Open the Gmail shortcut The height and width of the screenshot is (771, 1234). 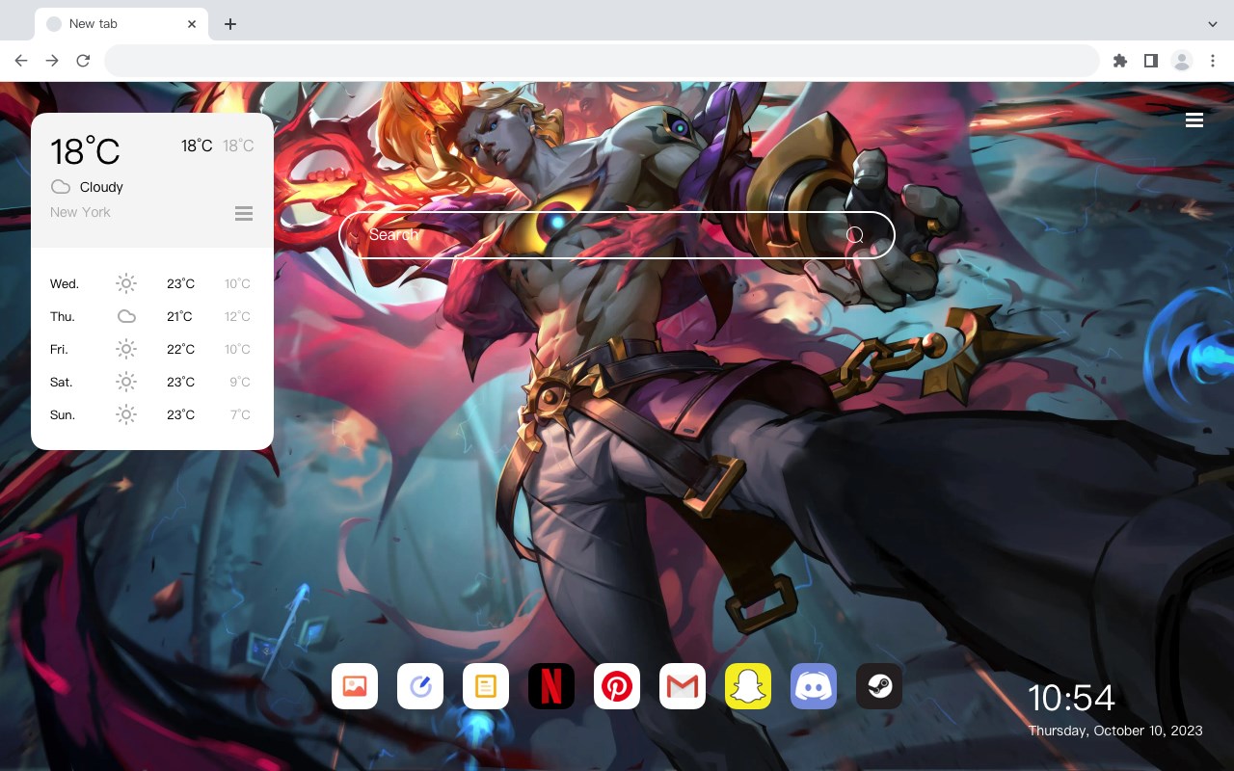coord(683,686)
